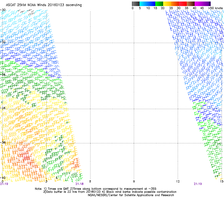
Task: Click the longitude '9' axis label
Action: click(x=134, y=182)
